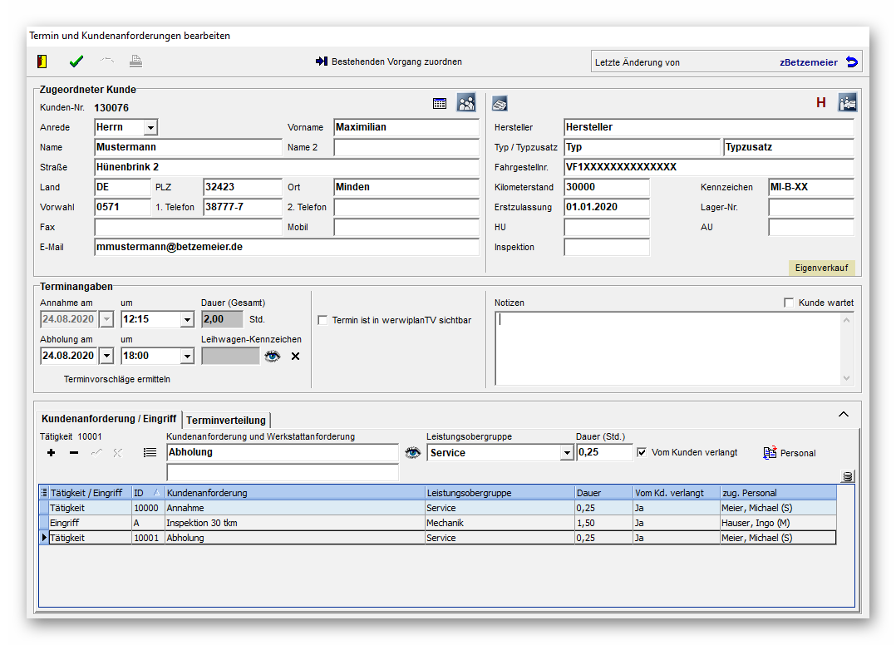
Task: Click the Erstzulassung field 01.01.2020
Action: (x=606, y=207)
